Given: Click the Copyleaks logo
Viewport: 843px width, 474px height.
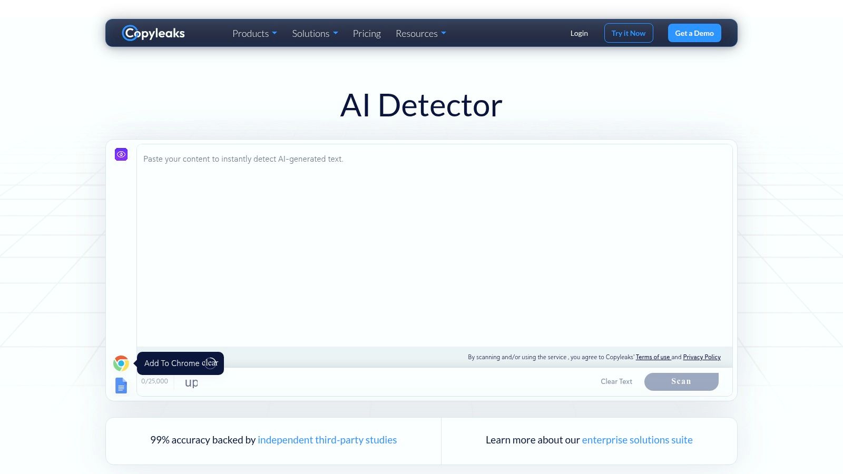Looking at the screenshot, I should [153, 33].
